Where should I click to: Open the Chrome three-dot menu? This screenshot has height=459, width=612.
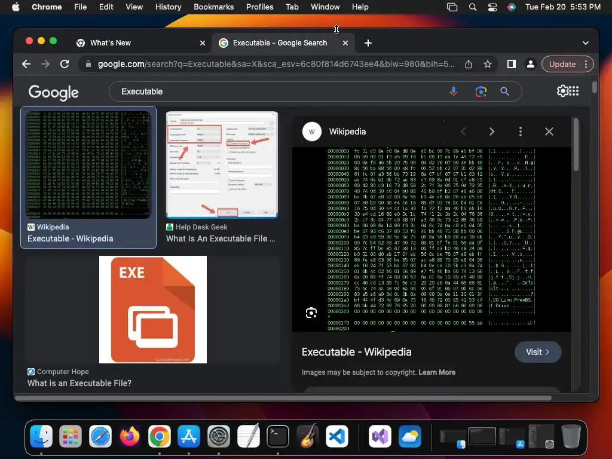(586, 64)
